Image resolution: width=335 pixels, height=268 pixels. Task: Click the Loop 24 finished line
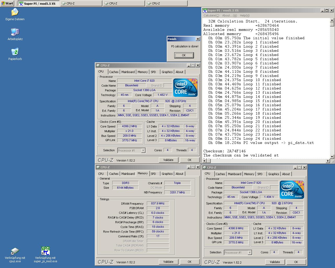coord(245,138)
